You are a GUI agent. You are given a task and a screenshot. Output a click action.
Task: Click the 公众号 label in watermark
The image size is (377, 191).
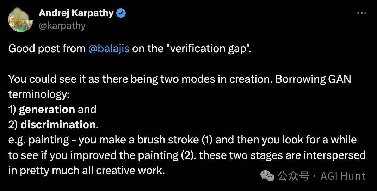(x=293, y=176)
